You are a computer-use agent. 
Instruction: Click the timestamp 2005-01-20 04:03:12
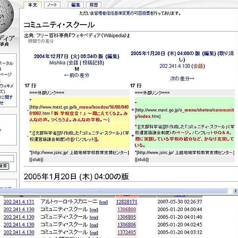(x=180, y=232)
